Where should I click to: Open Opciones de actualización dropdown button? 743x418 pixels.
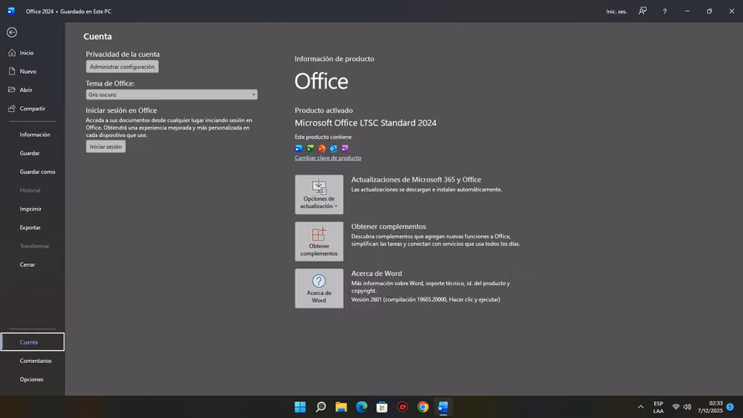click(319, 195)
